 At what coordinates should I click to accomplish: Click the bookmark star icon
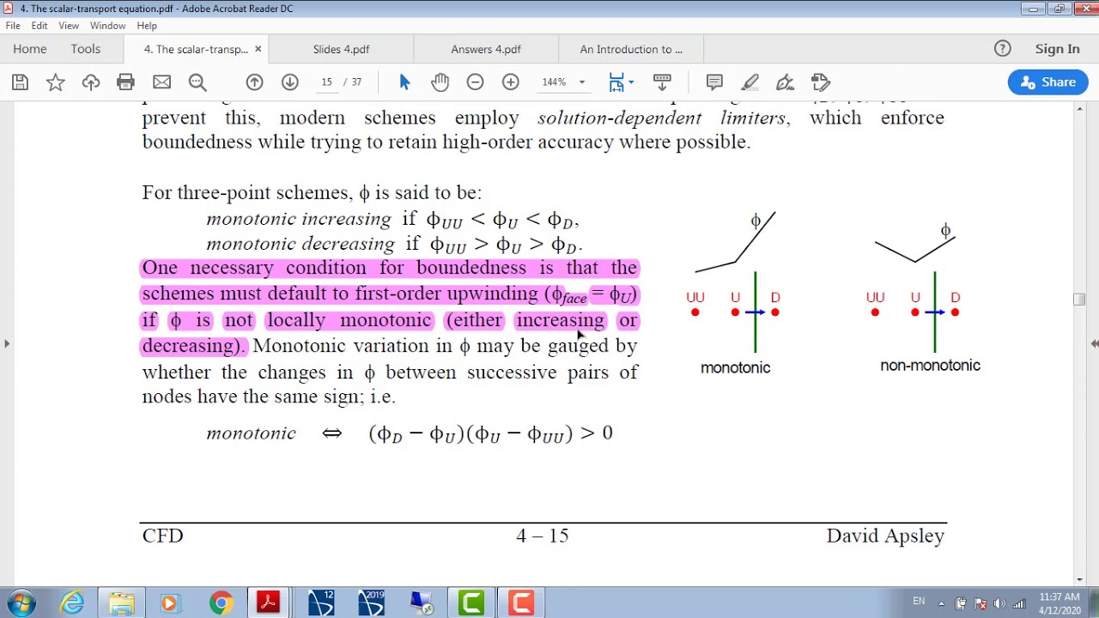[56, 82]
